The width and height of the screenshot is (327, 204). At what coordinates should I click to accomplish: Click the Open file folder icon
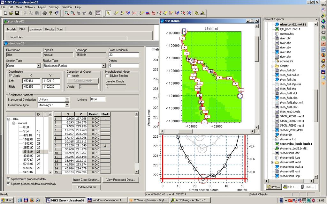coord(11,13)
